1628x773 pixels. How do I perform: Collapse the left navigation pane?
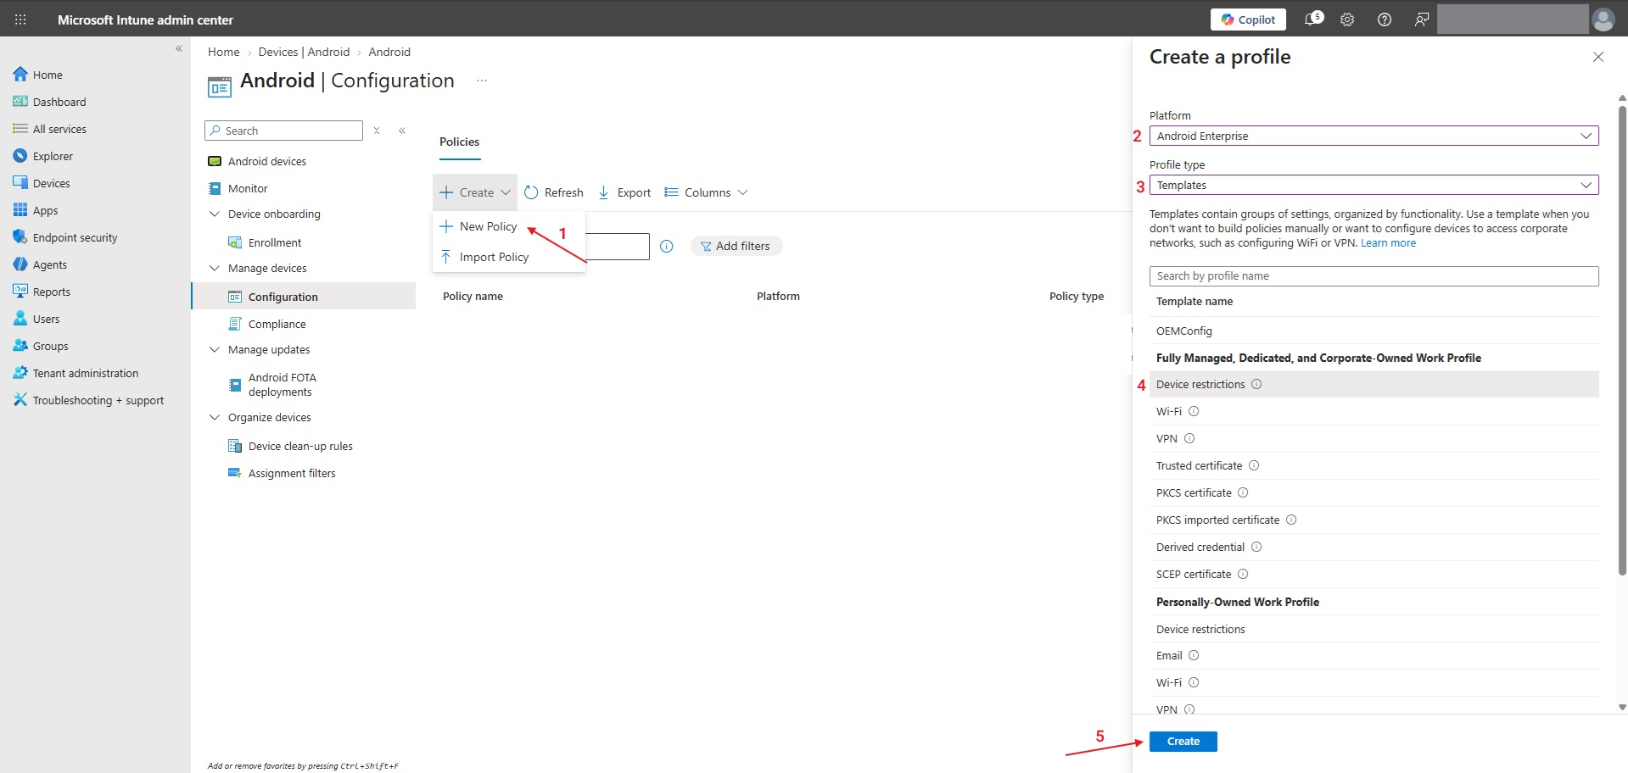point(179,48)
